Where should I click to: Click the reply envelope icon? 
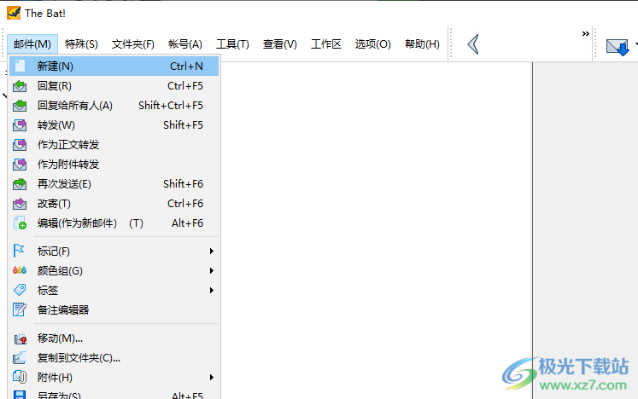point(20,85)
